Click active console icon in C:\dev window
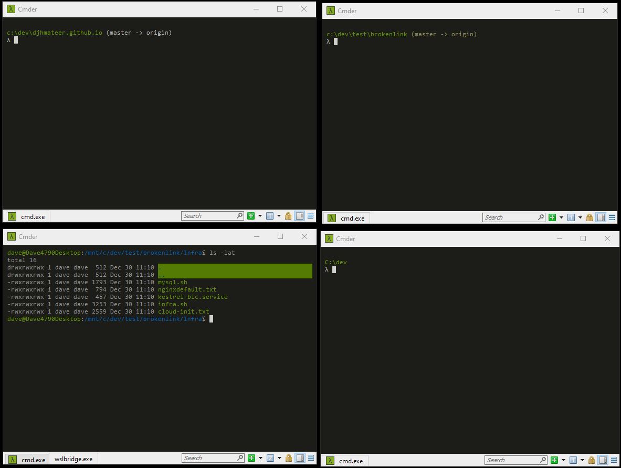 (x=573, y=460)
